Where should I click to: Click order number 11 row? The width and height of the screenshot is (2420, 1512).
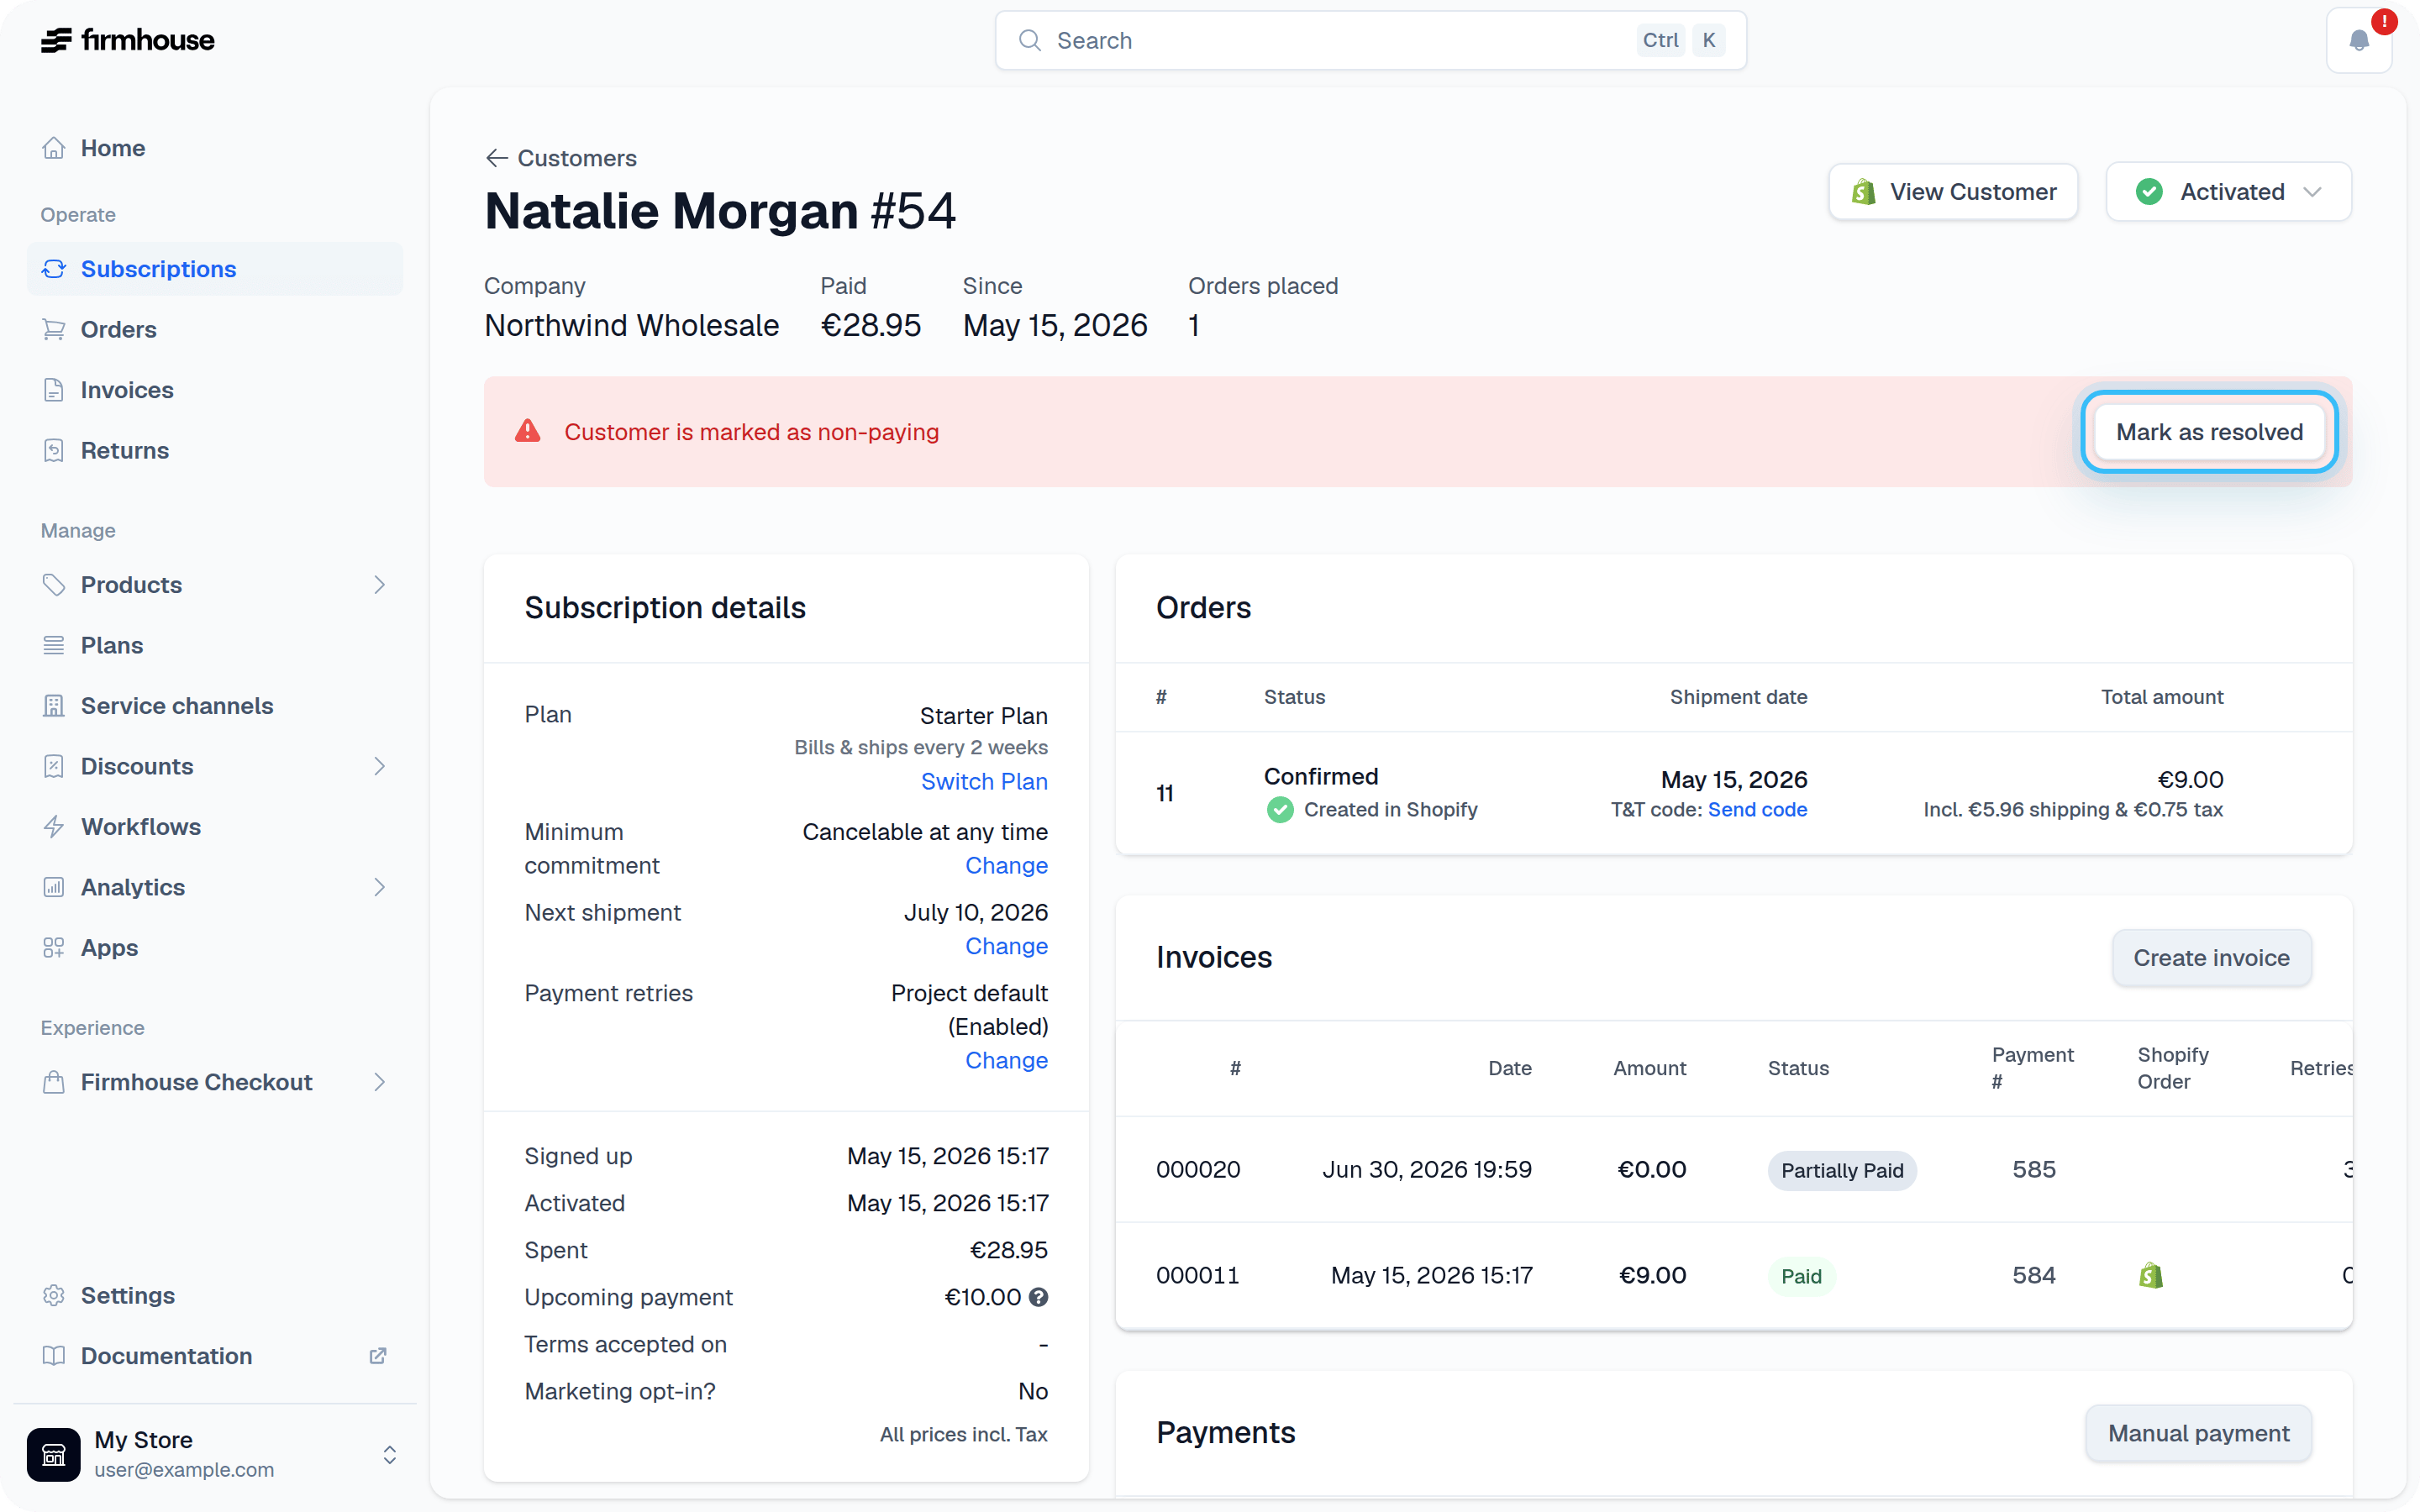pos(1733,793)
